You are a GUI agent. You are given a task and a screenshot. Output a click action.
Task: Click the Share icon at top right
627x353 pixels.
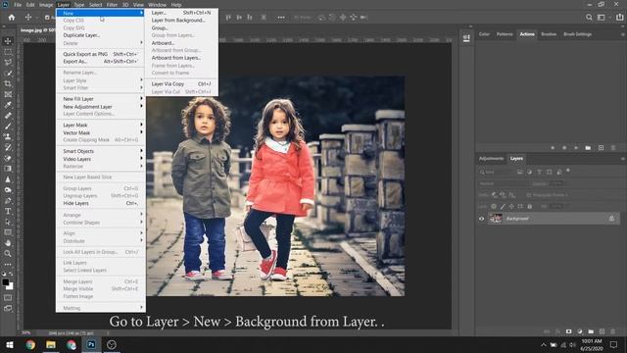pos(619,18)
